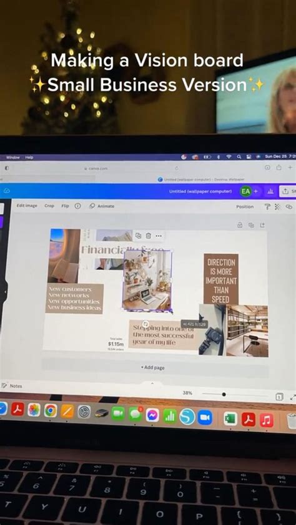Select the Crop option
296x525 pixels.
point(49,206)
